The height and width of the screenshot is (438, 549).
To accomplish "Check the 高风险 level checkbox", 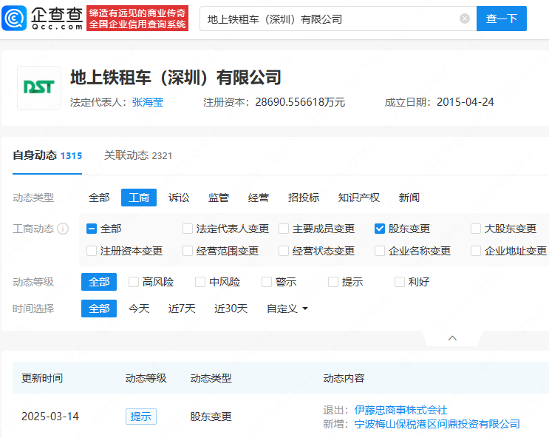I will (134, 282).
